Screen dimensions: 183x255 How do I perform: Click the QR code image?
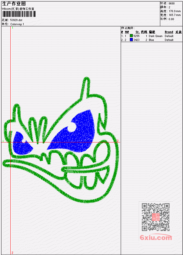[156, 217]
